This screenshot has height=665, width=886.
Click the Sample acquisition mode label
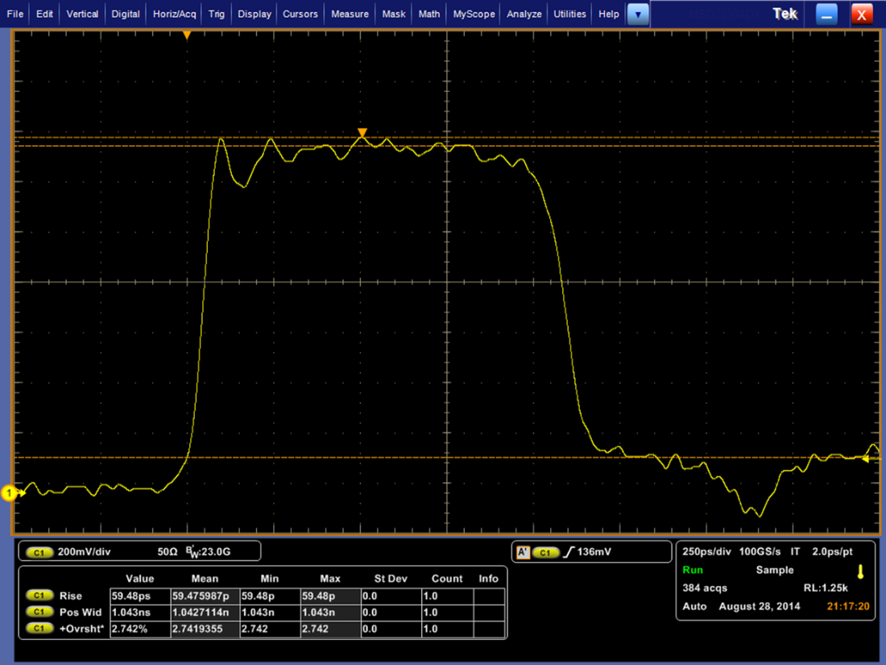coord(775,570)
